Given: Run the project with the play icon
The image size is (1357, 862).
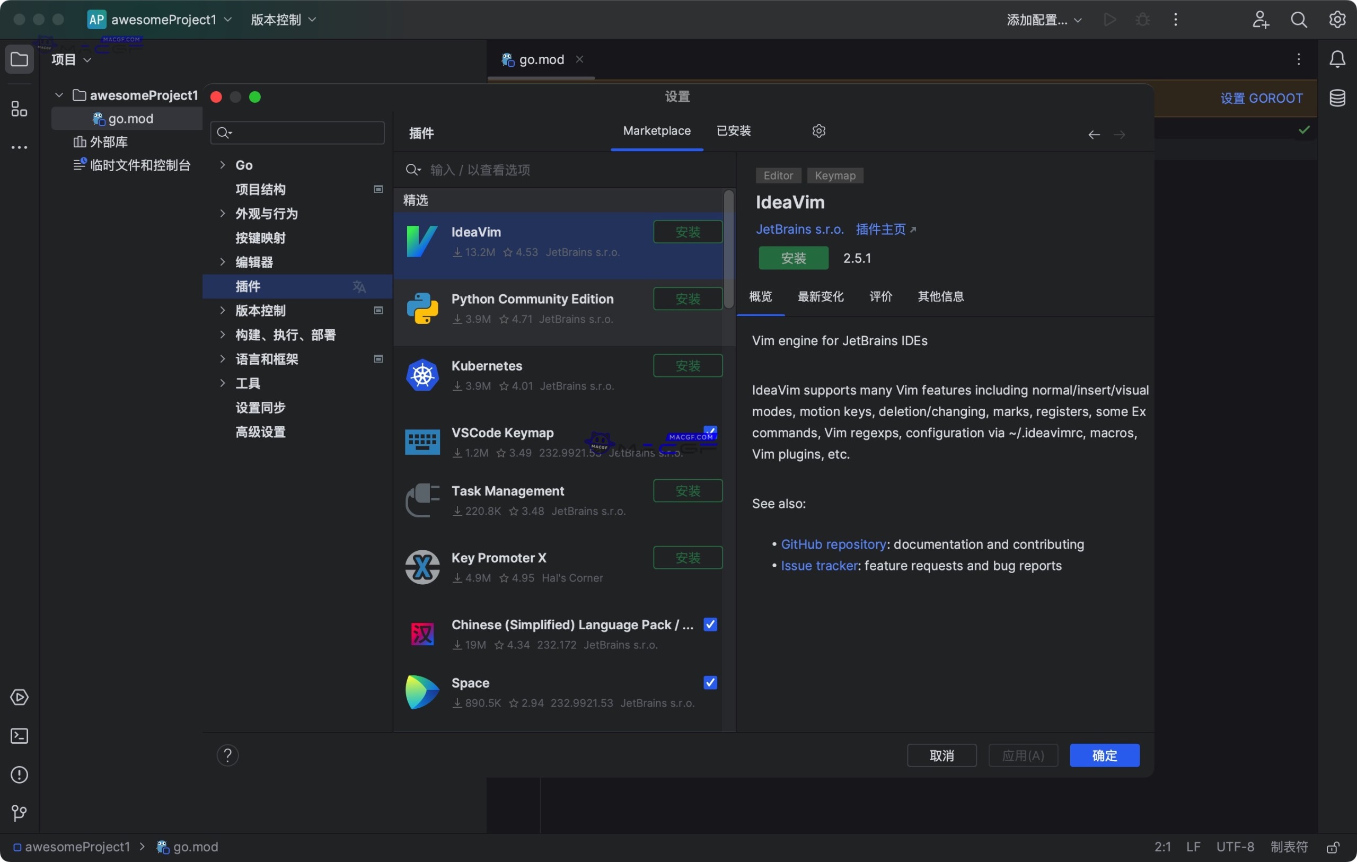Looking at the screenshot, I should click(x=1109, y=19).
